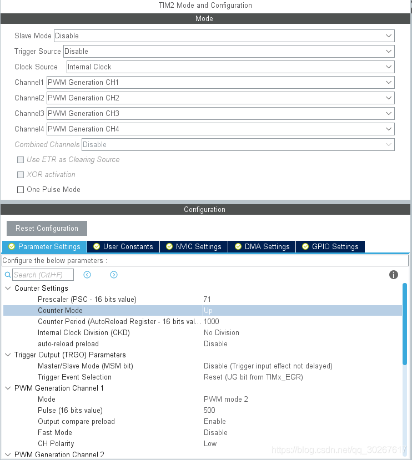Image resolution: width=412 pixels, height=460 pixels.
Task: Switch to User Constants tab
Action: 123,246
